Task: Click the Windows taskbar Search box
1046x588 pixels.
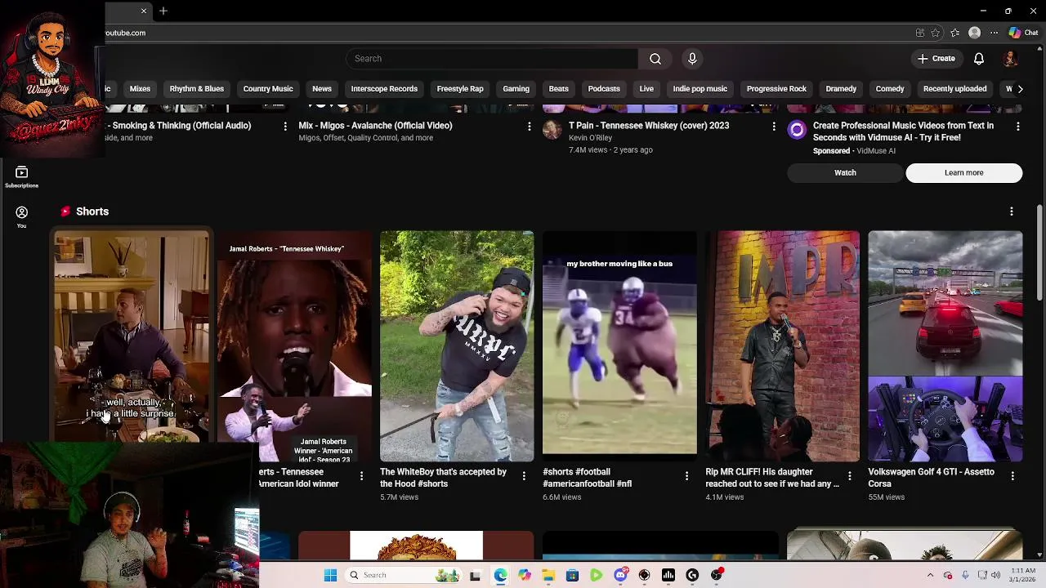Action: coord(404,576)
